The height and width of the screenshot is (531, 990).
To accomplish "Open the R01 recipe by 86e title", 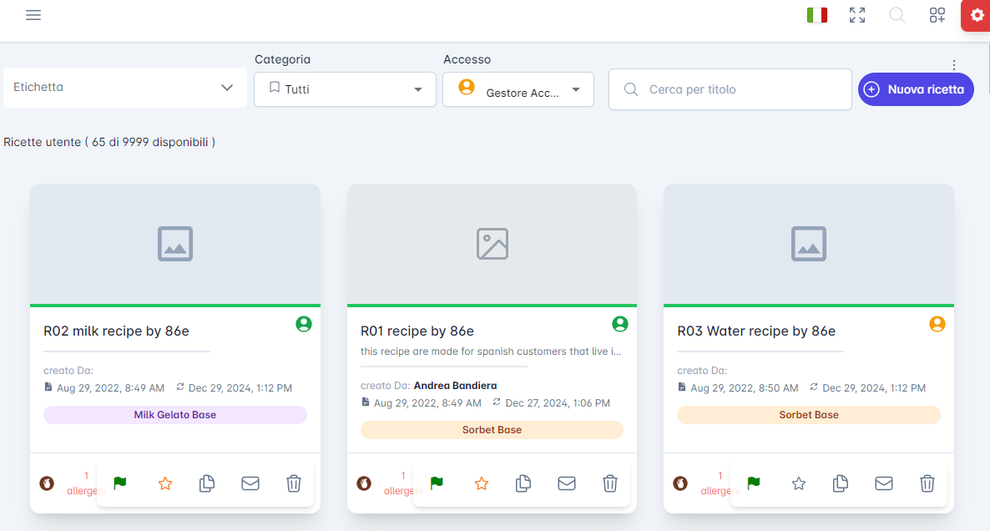I will pyautogui.click(x=417, y=331).
